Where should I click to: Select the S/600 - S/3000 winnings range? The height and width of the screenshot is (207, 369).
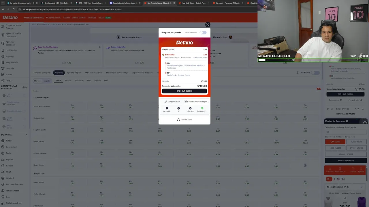pyautogui.click(x=335, y=148)
